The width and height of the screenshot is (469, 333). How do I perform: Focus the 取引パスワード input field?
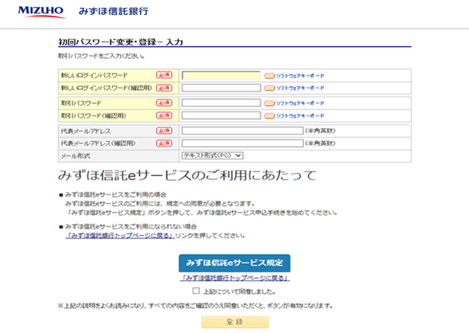pyautogui.click(x=221, y=103)
